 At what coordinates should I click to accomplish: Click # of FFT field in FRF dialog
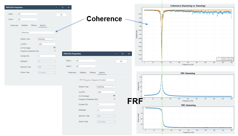[x=106, y=92]
